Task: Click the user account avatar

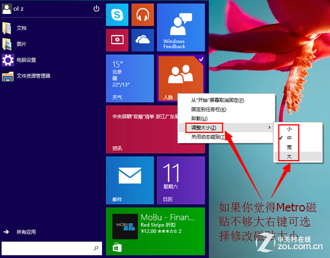Action: (x=7, y=9)
